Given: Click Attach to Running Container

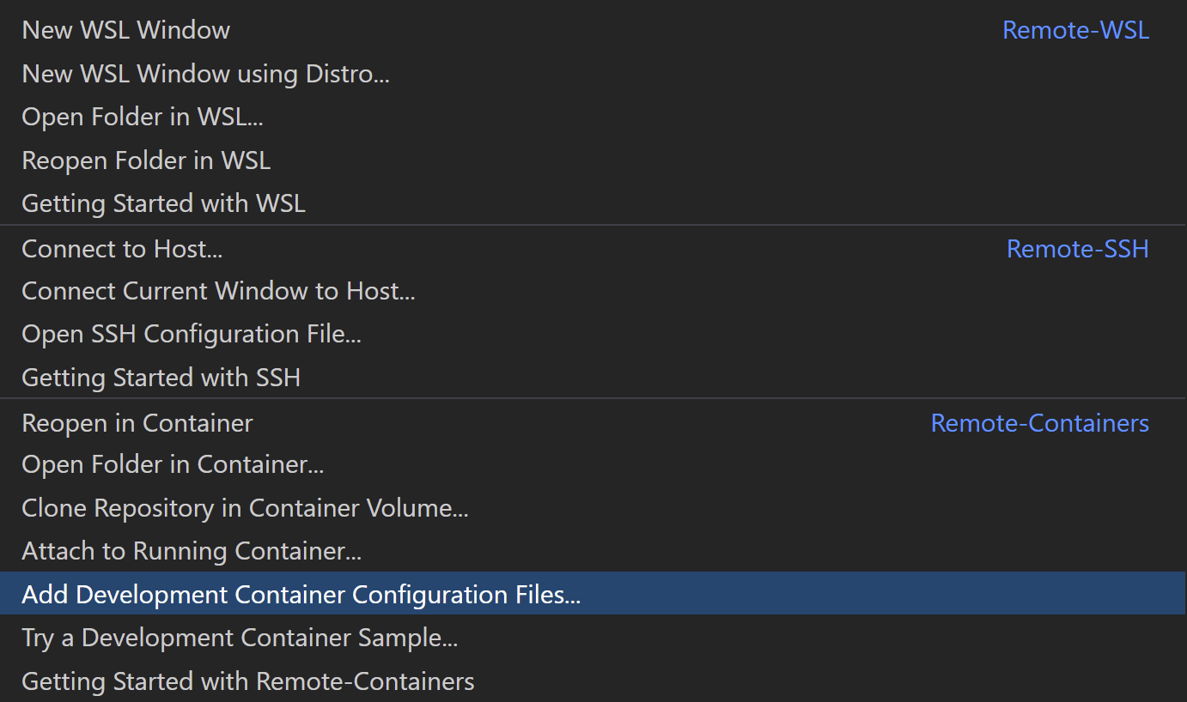Looking at the screenshot, I should pyautogui.click(x=192, y=551).
